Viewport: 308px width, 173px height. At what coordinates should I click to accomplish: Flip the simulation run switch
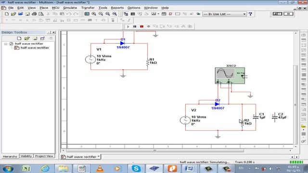[x=278, y=14]
